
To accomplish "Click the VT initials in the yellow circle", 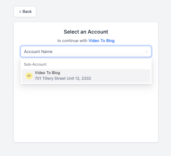I will (29, 76).
